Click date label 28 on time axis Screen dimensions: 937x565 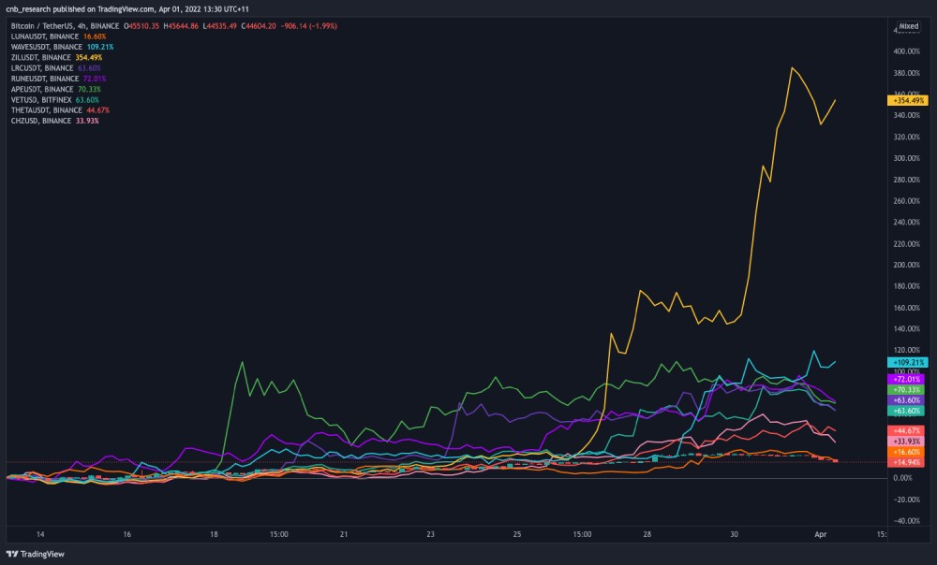pos(647,534)
